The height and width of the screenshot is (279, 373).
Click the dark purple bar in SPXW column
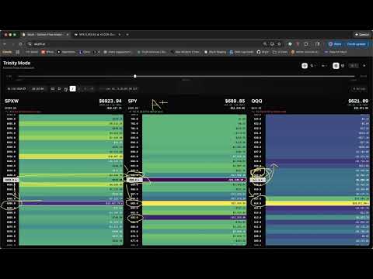tap(71, 203)
